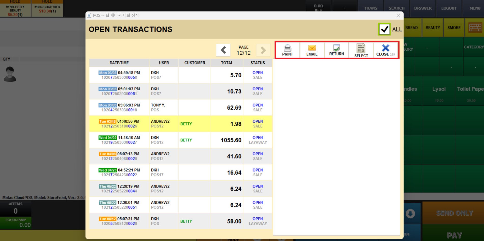Click the EMAIL envelope icon
This screenshot has height=241, width=484.
(x=312, y=48)
